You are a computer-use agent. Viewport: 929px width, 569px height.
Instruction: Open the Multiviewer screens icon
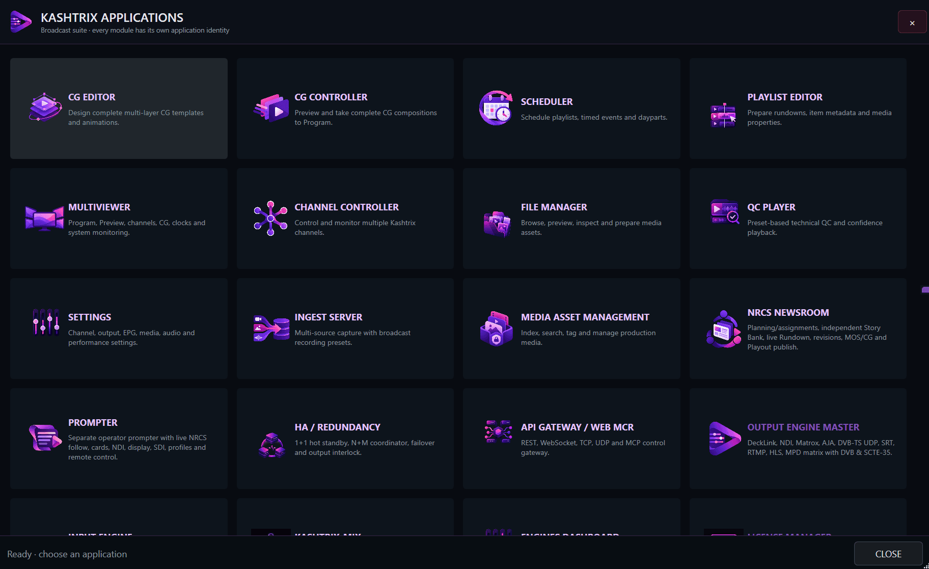click(x=45, y=218)
